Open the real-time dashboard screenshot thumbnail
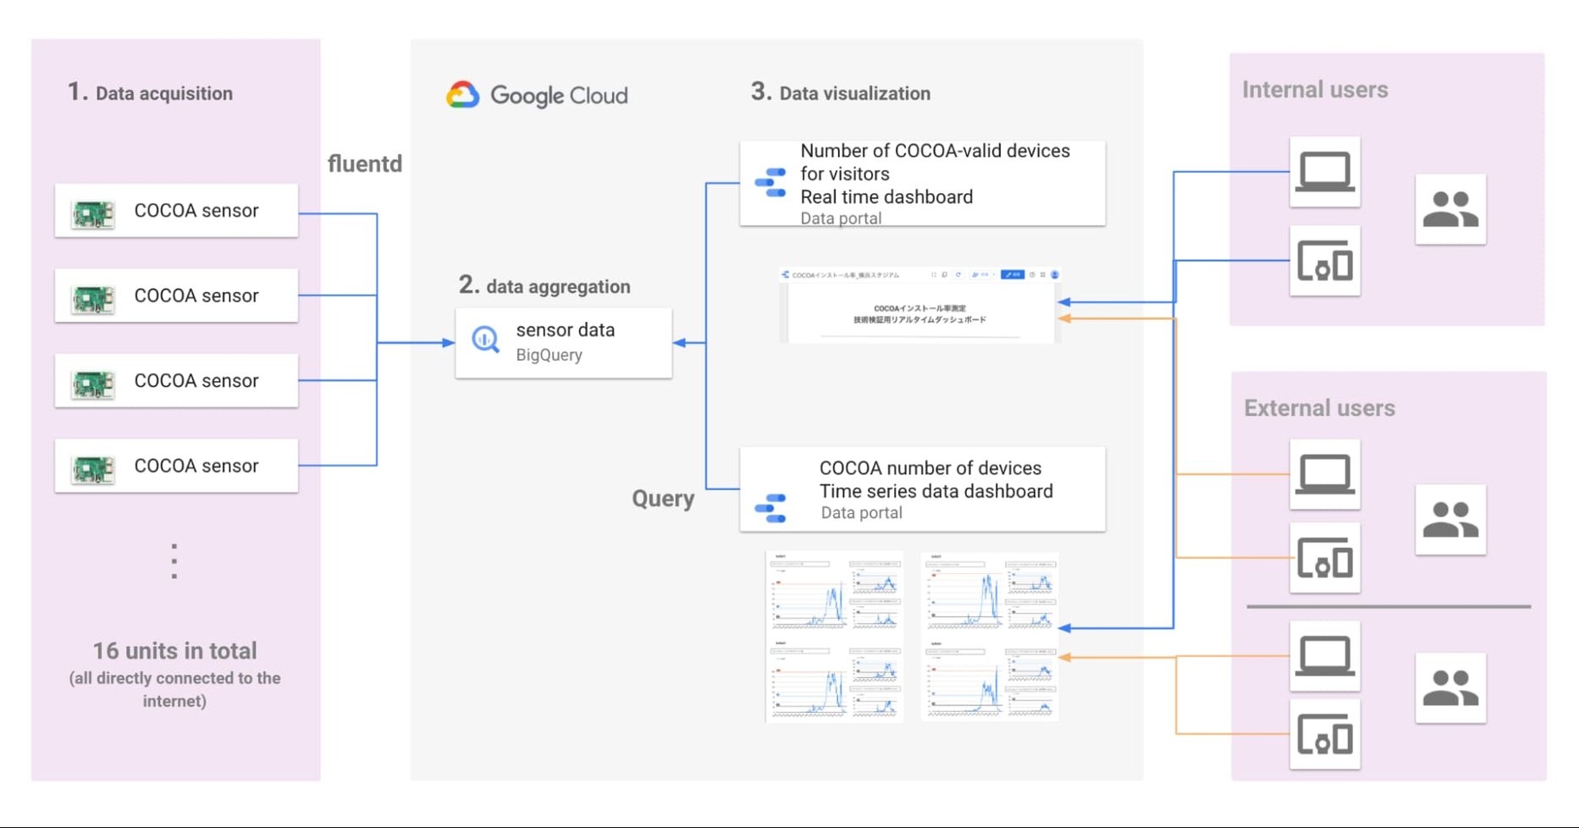This screenshot has width=1579, height=828. click(919, 306)
